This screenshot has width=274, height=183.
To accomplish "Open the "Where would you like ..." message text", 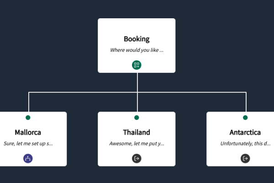I will [x=137, y=50].
